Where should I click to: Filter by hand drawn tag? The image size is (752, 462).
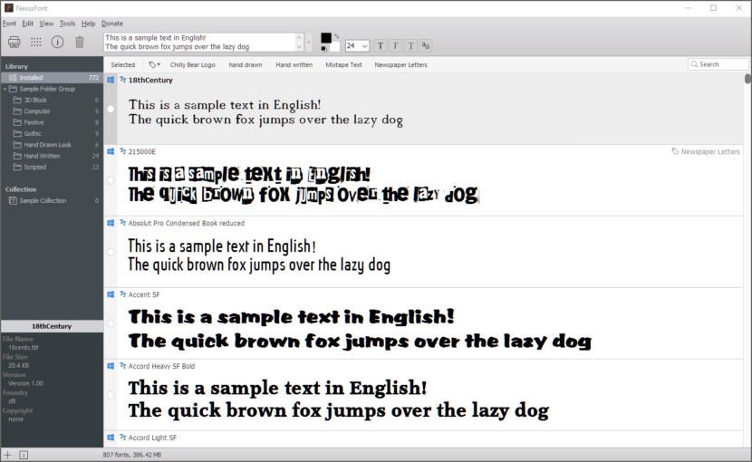click(246, 64)
